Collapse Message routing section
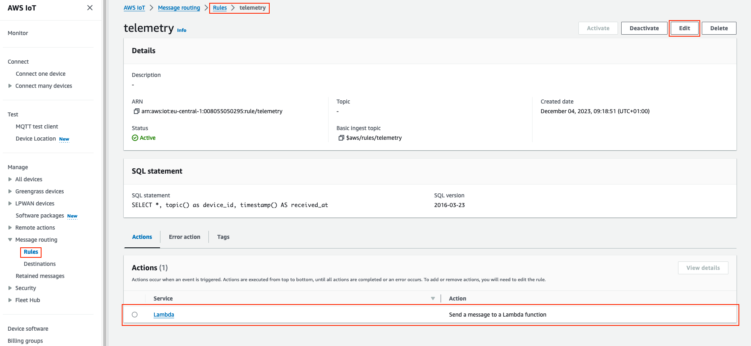The image size is (751, 346). point(10,240)
